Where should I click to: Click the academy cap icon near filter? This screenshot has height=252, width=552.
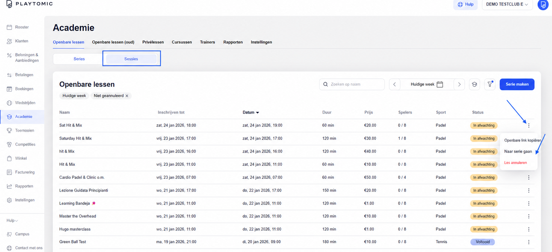point(474,84)
